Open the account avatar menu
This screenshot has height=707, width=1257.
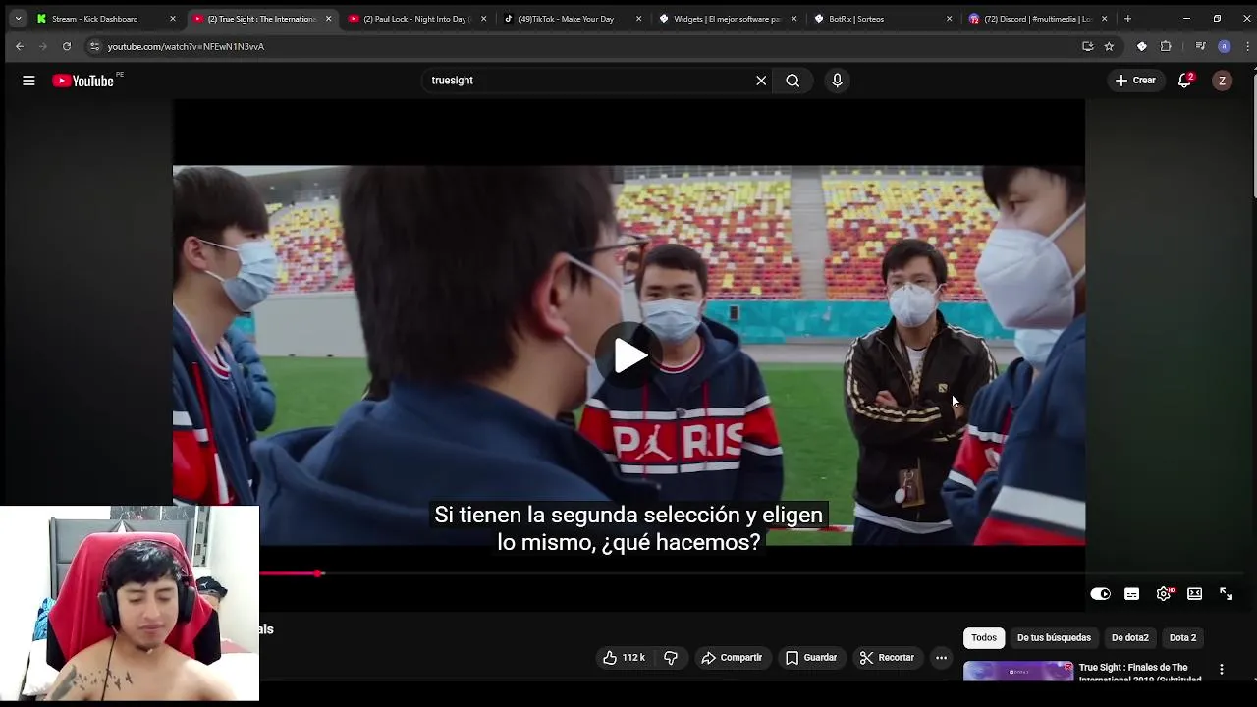(x=1222, y=81)
